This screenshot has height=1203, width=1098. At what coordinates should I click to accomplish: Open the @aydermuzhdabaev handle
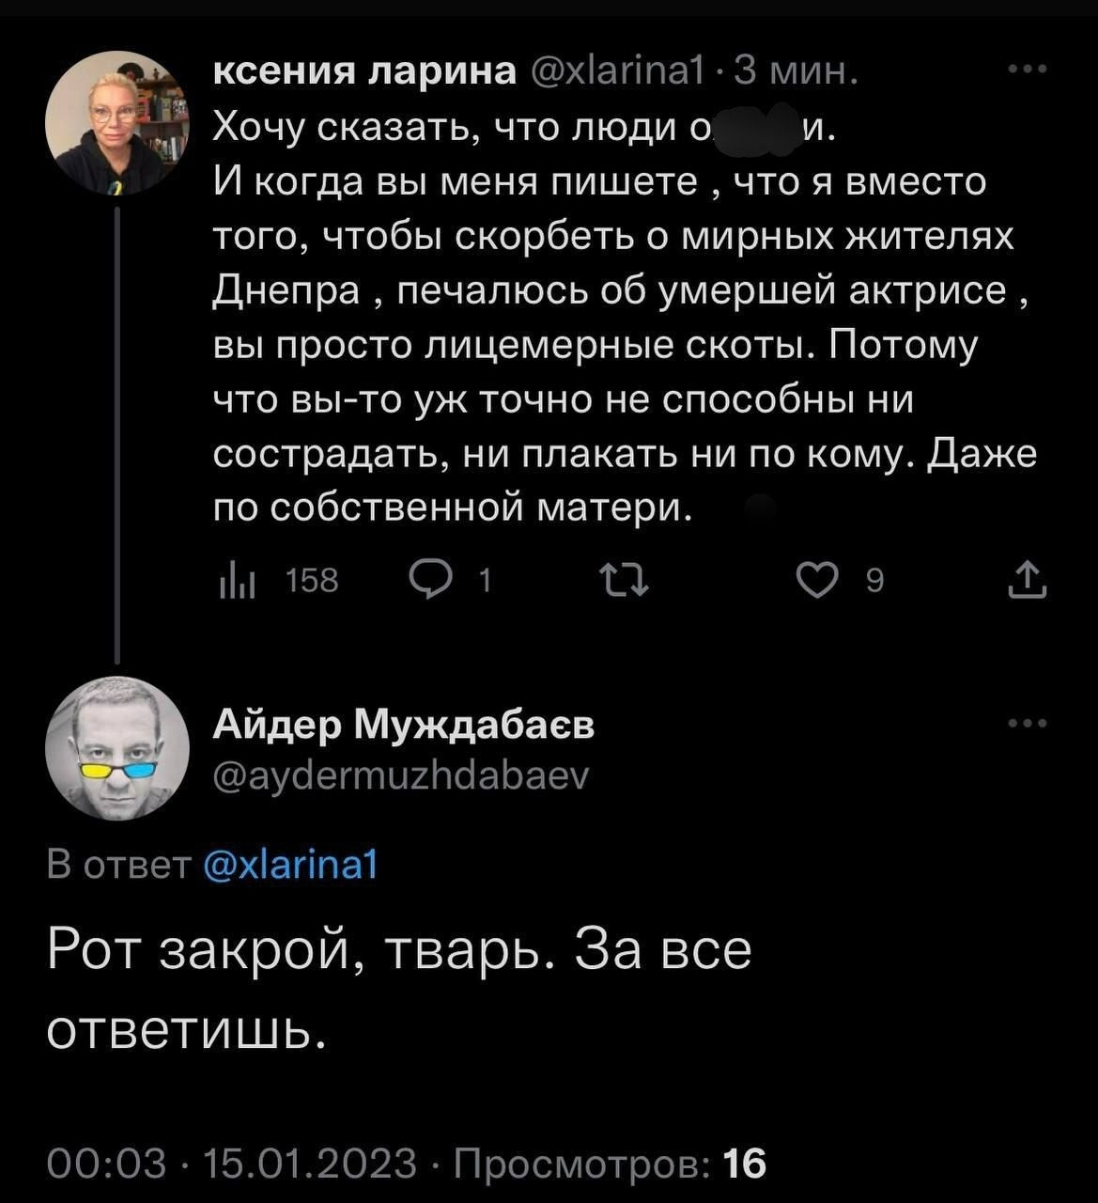(401, 774)
